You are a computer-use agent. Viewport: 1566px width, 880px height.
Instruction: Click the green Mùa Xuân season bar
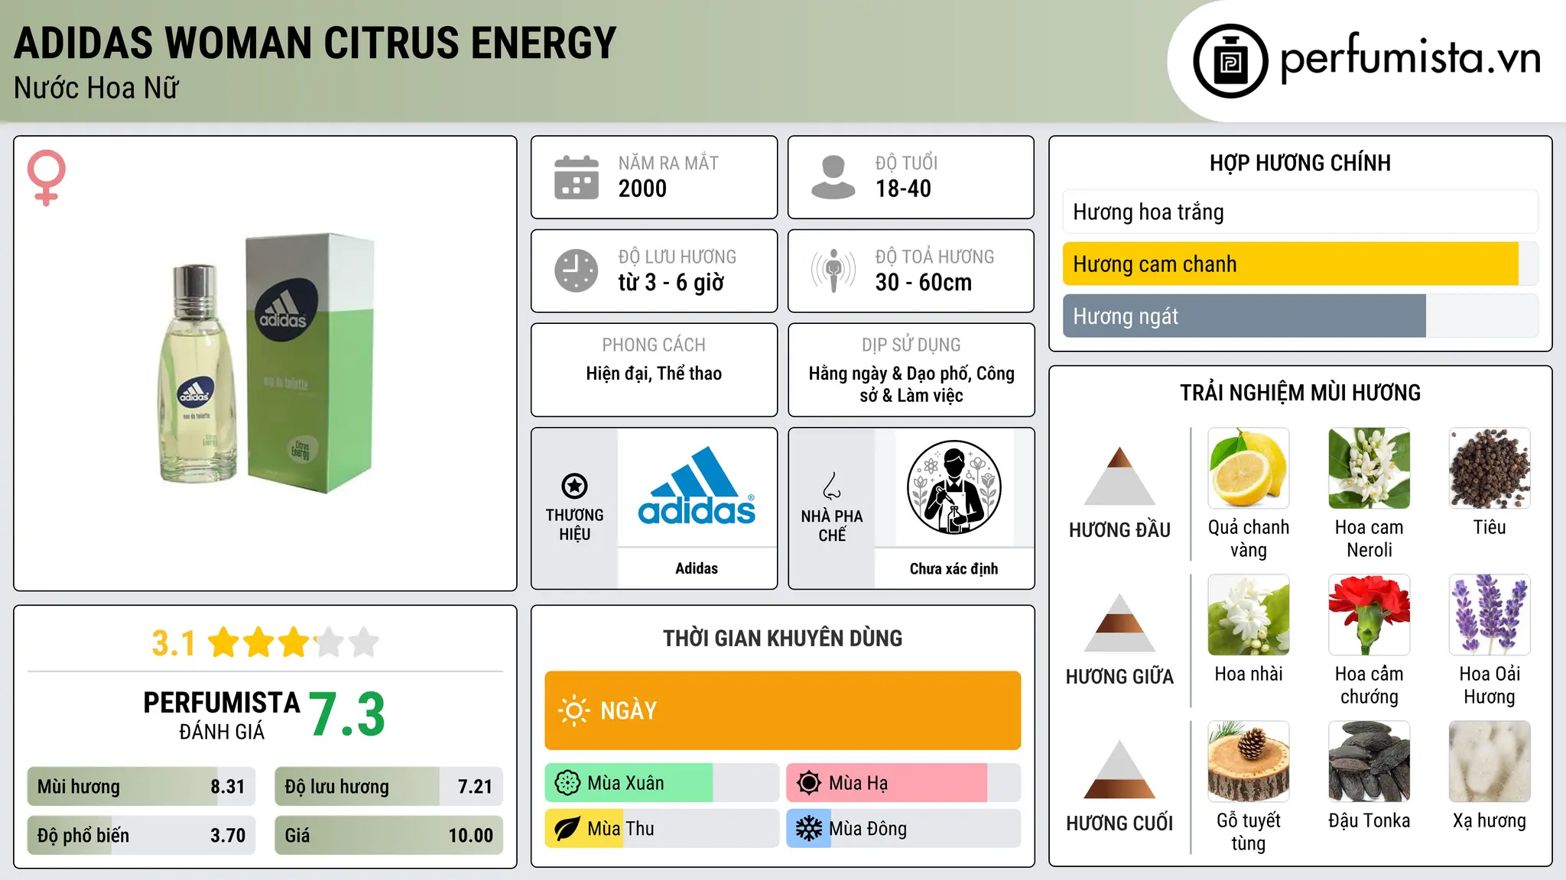click(661, 783)
